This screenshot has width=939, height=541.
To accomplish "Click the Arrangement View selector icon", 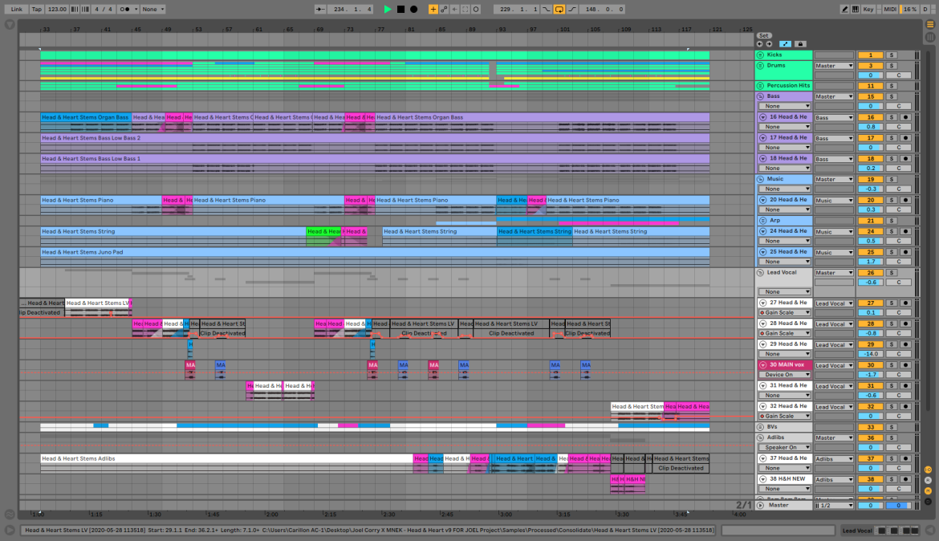I will click(x=930, y=25).
